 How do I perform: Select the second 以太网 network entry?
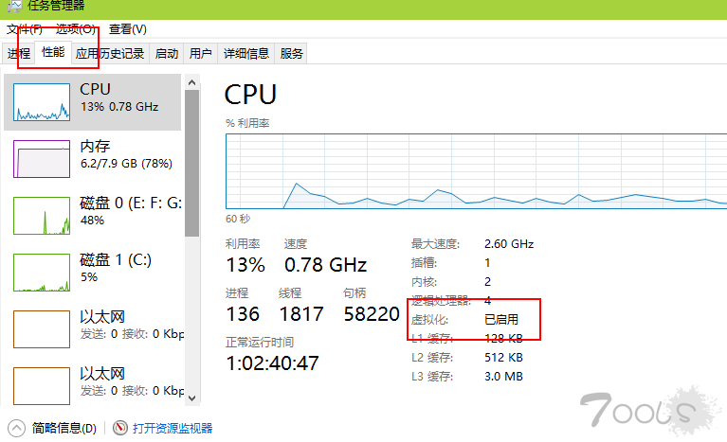pos(92,385)
